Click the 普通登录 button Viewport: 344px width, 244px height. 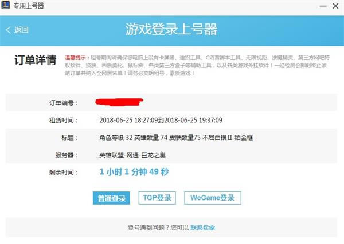(x=111, y=198)
